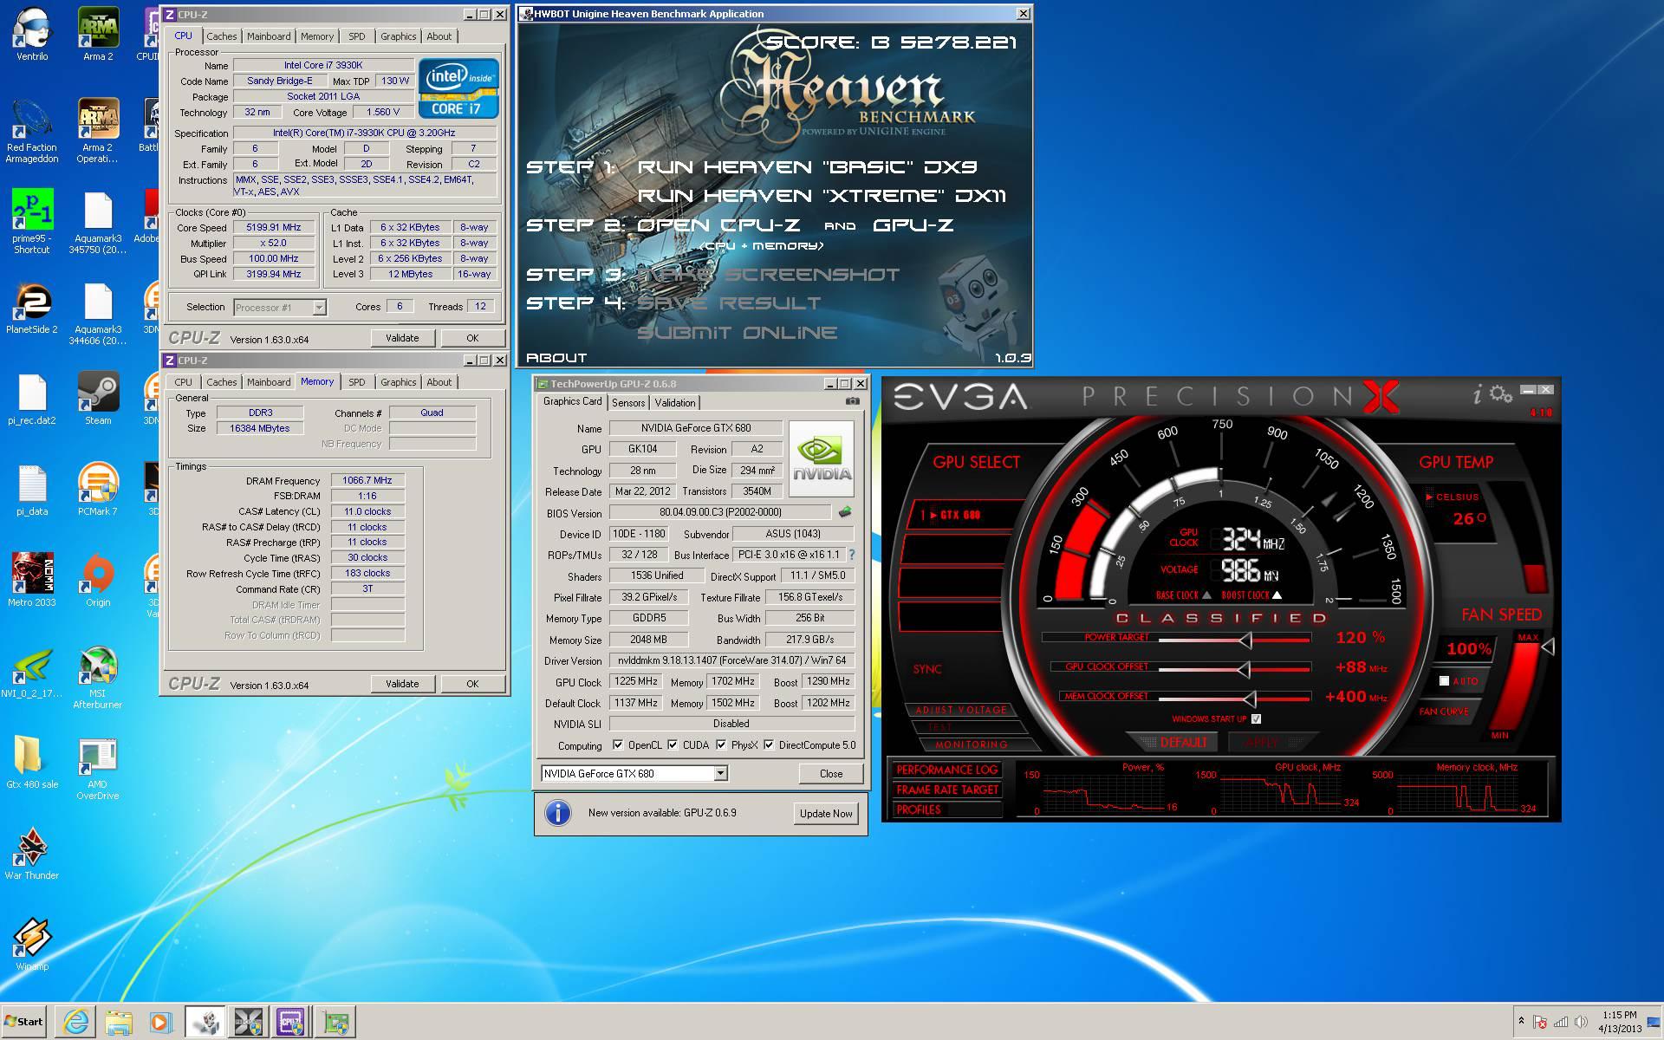Adjust GPU Clock Offset slider
The width and height of the screenshot is (1664, 1040).
pyautogui.click(x=1244, y=669)
